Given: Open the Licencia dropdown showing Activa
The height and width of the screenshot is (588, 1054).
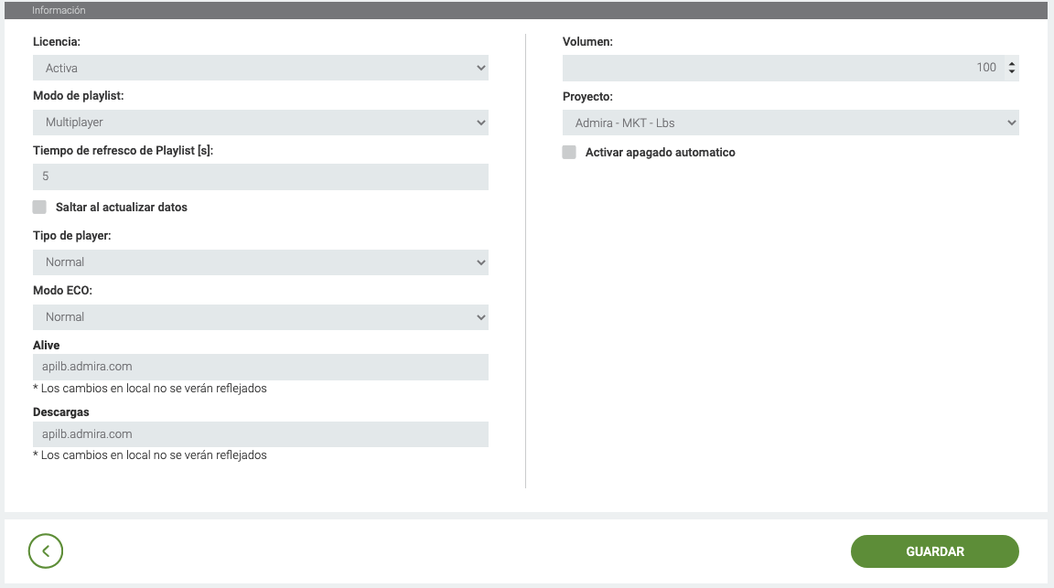Looking at the screenshot, I should (260, 68).
